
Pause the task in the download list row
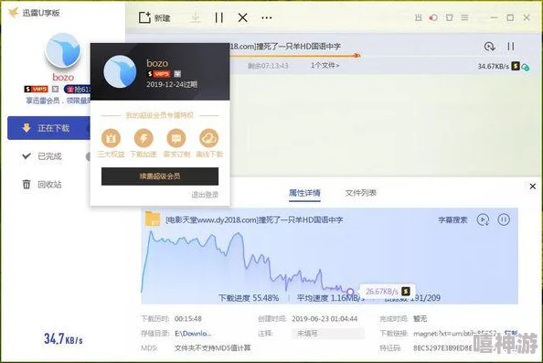pos(511,47)
